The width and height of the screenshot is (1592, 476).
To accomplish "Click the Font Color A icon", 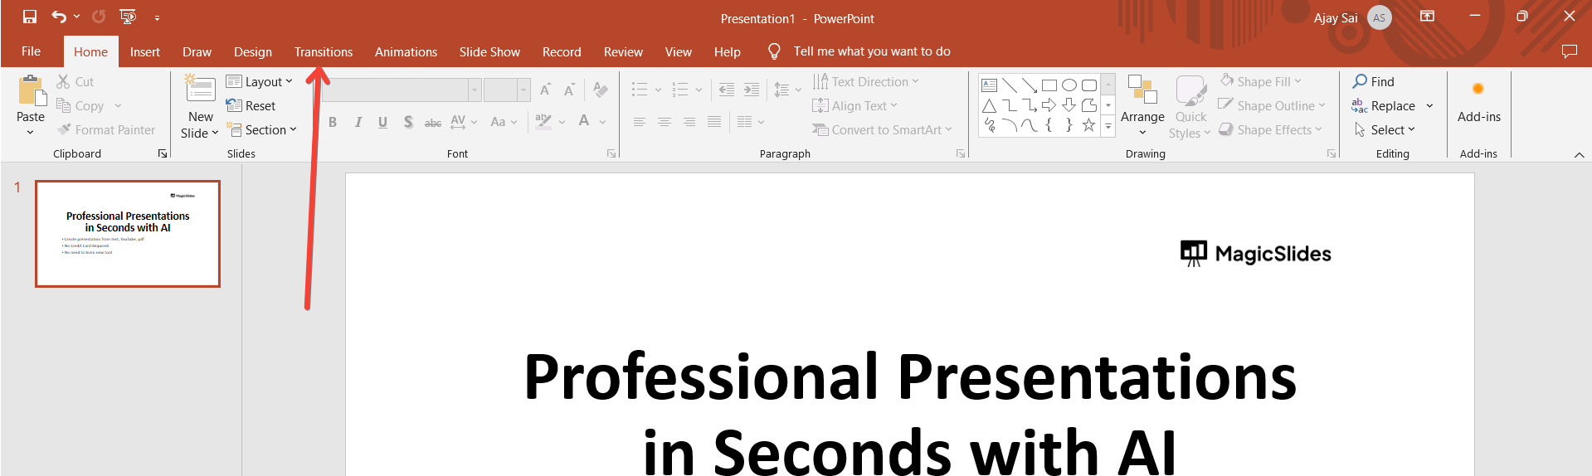I will pos(584,122).
